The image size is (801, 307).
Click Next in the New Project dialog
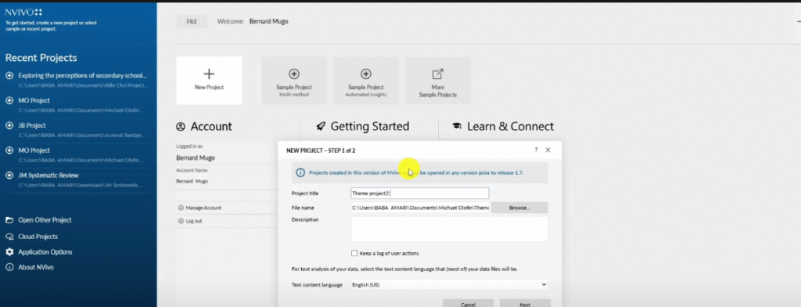pyautogui.click(x=525, y=303)
